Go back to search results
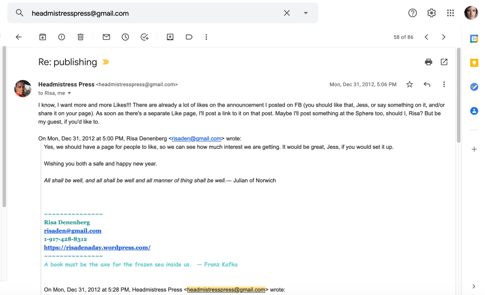The width and height of the screenshot is (485, 295). (18, 37)
